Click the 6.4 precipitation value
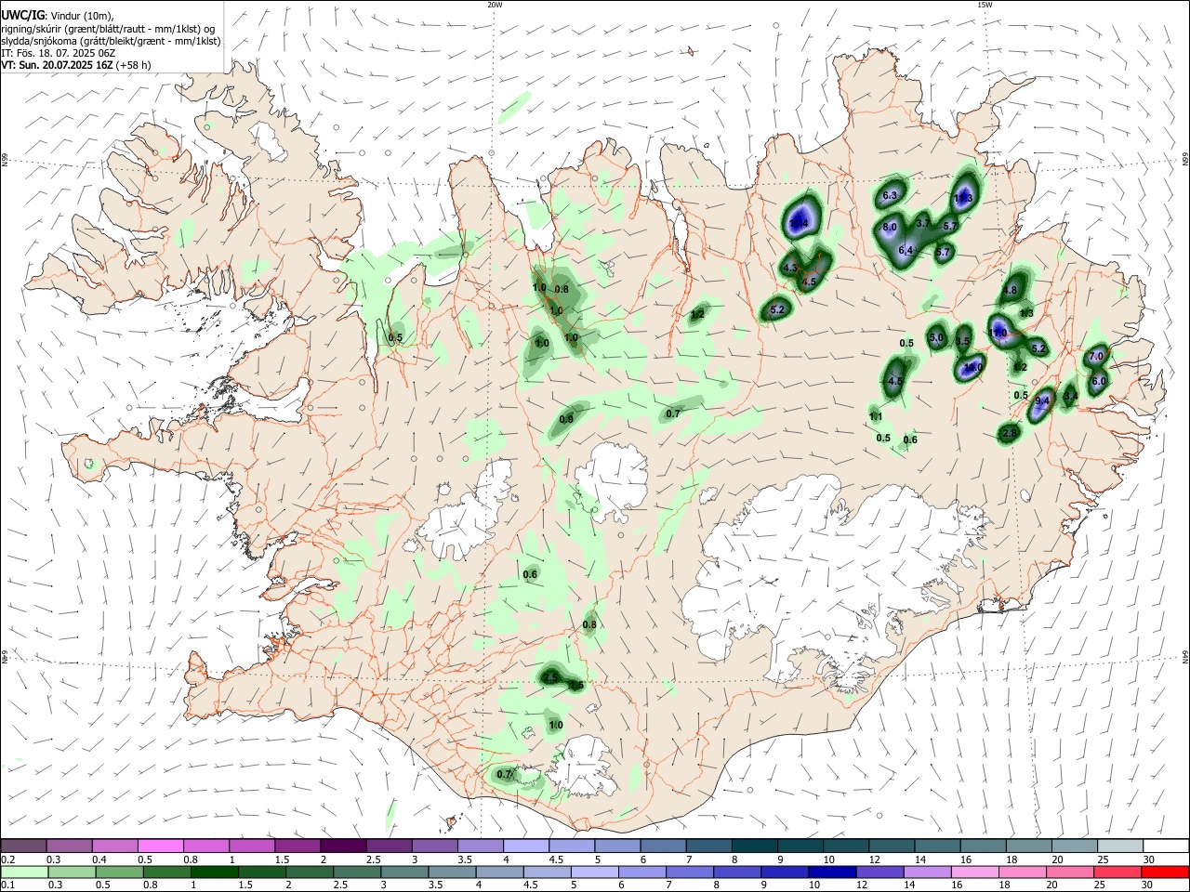1190x892 pixels. 906,251
